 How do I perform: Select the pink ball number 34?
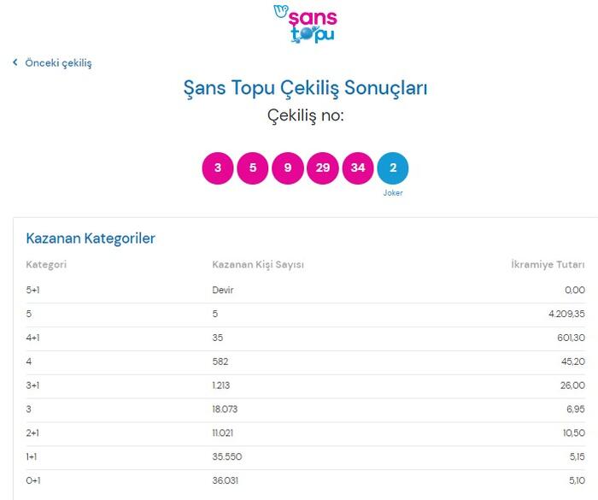coord(358,168)
